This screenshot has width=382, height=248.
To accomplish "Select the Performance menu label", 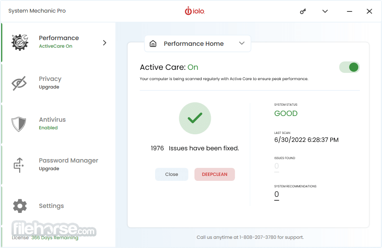I will [59, 38].
